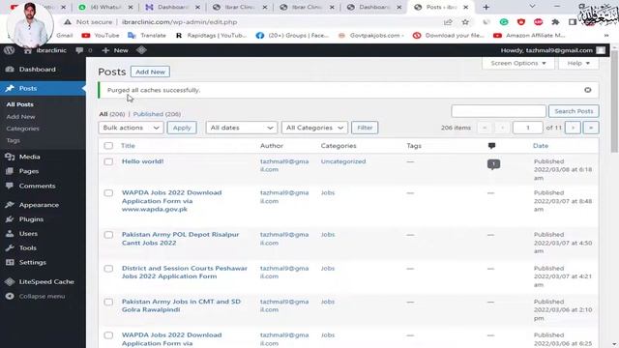Image resolution: width=619 pixels, height=348 pixels.
Task: Focus the search posts text field
Action: click(499, 111)
